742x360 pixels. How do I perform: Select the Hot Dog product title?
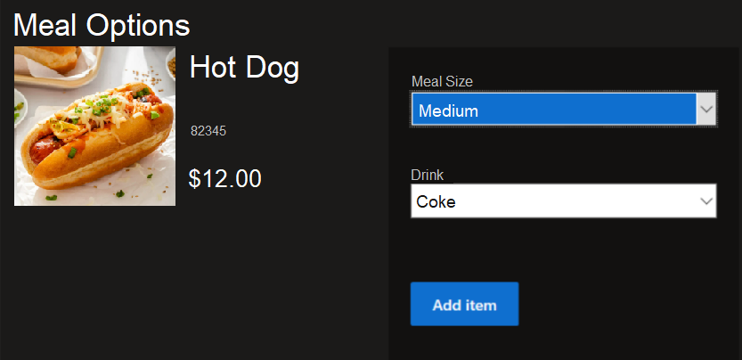244,68
